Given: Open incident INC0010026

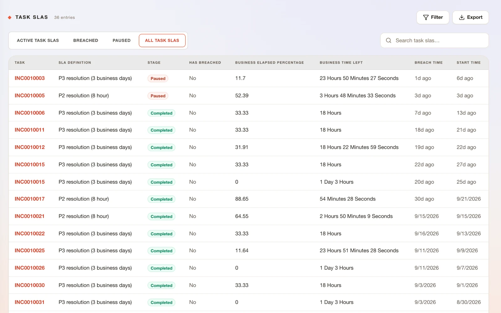Looking at the screenshot, I should point(30,268).
